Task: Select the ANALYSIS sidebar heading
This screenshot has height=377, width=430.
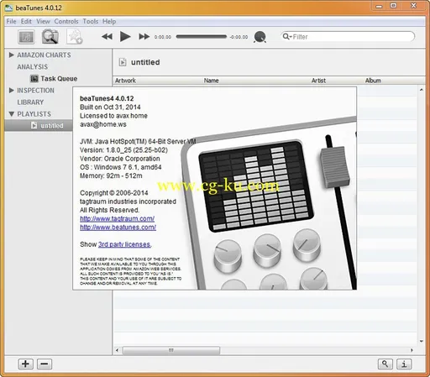Action: [33, 67]
